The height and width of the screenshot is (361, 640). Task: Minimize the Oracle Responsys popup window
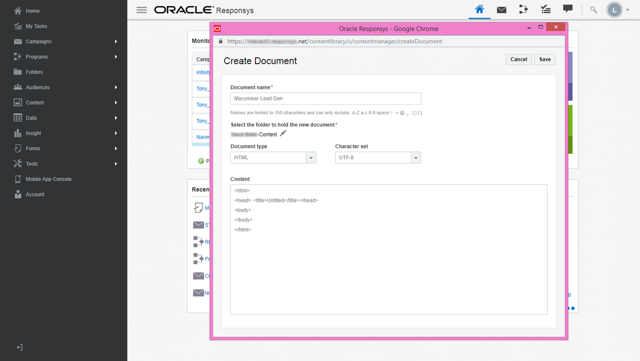(529, 28)
